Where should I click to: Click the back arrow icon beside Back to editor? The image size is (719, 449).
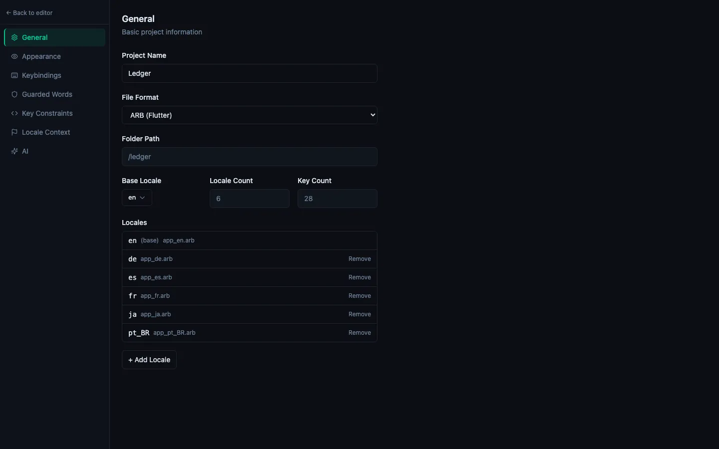[8, 13]
